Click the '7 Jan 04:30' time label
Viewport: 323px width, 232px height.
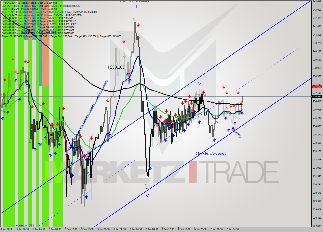[233, 229]
